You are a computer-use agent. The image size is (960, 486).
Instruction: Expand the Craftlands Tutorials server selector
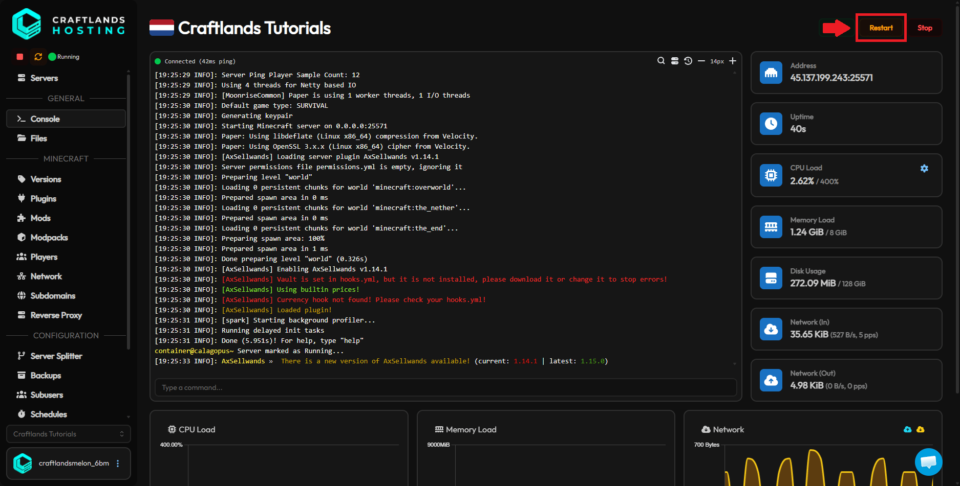[69, 434]
